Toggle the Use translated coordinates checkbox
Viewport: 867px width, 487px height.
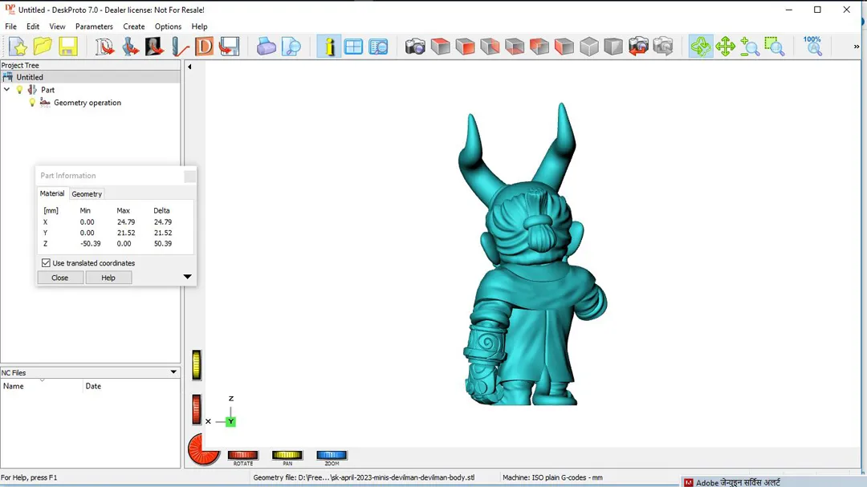(x=46, y=263)
